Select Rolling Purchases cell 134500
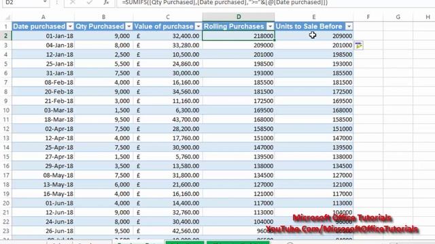This screenshot has width=435, height=244. click(239, 175)
